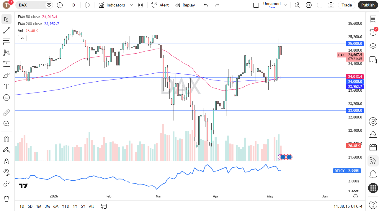Select the 5Y date range
Viewport: 379px width, 211px height.
coord(83,206)
